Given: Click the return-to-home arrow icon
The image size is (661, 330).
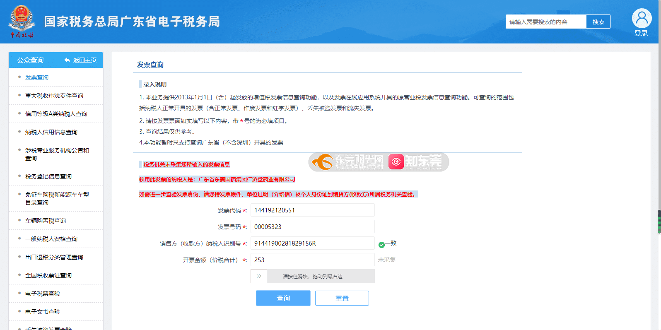Looking at the screenshot, I should pos(67,60).
